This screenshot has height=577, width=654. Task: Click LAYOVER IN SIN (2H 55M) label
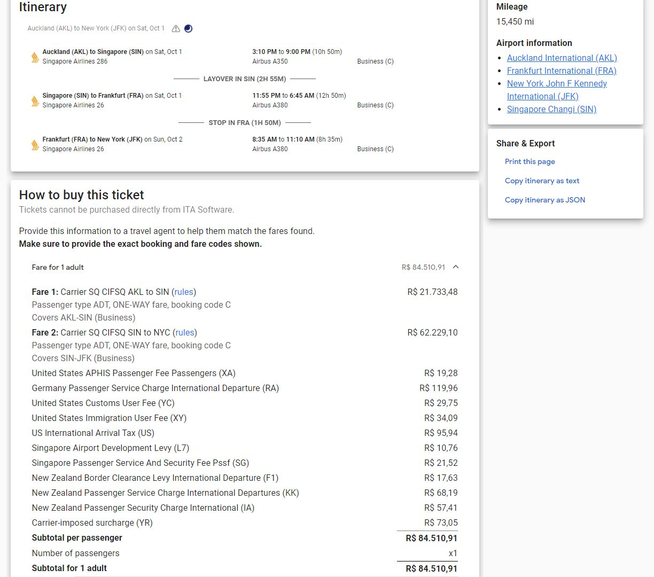(x=245, y=79)
